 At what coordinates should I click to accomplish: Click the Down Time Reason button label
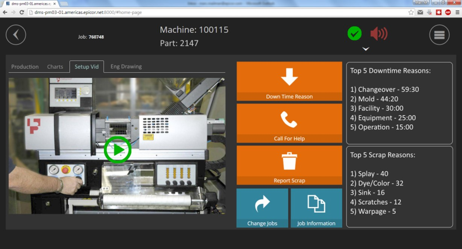[289, 96]
